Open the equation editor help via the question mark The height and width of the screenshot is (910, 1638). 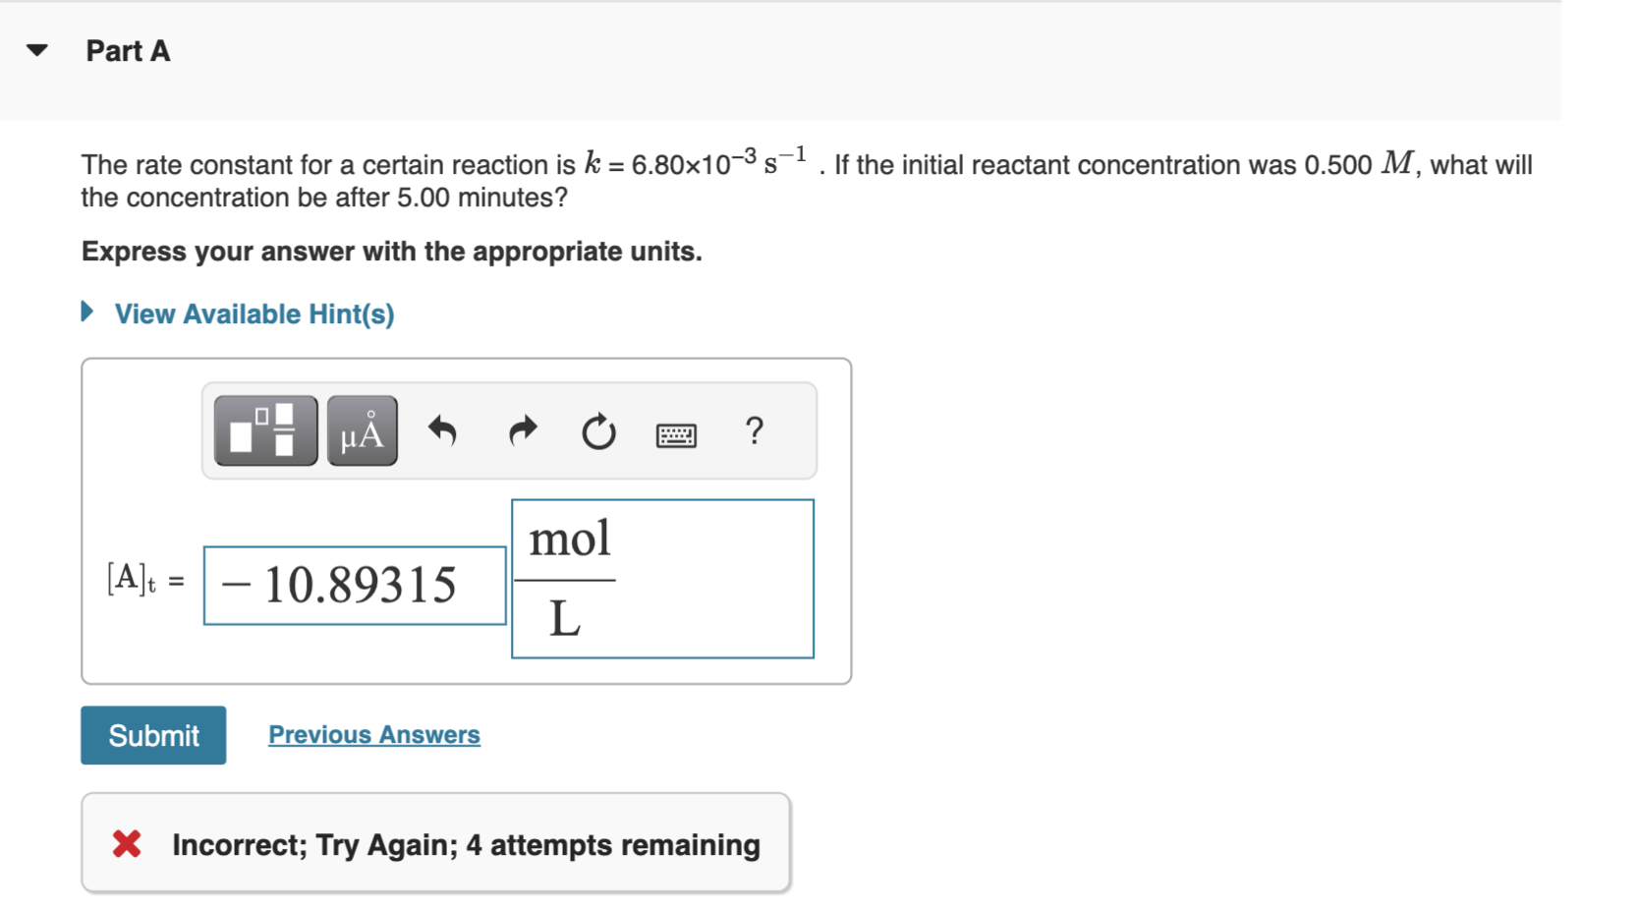(x=753, y=432)
